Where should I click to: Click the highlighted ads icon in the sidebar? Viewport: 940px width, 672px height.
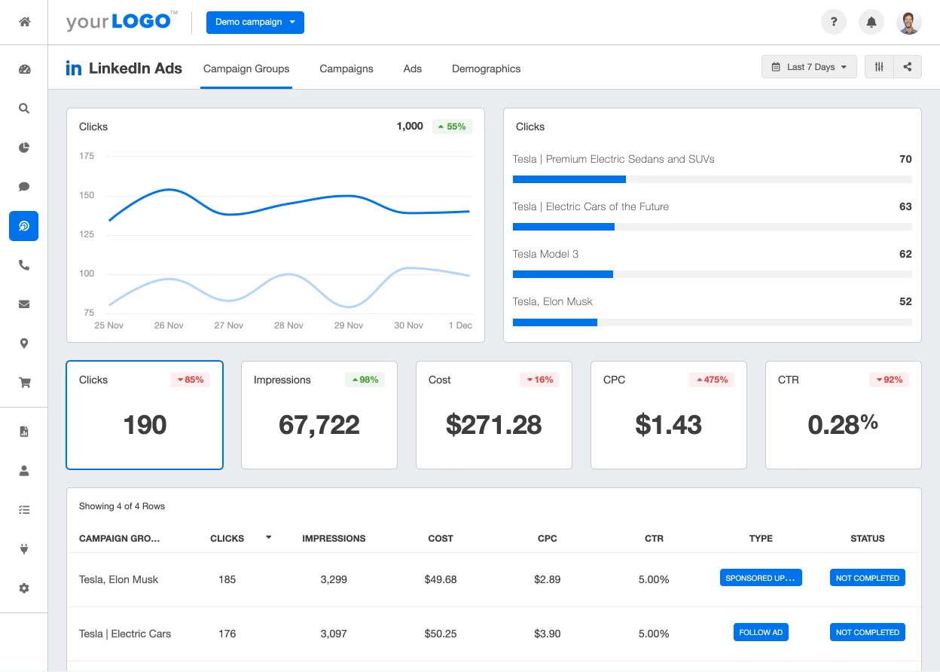(x=23, y=226)
